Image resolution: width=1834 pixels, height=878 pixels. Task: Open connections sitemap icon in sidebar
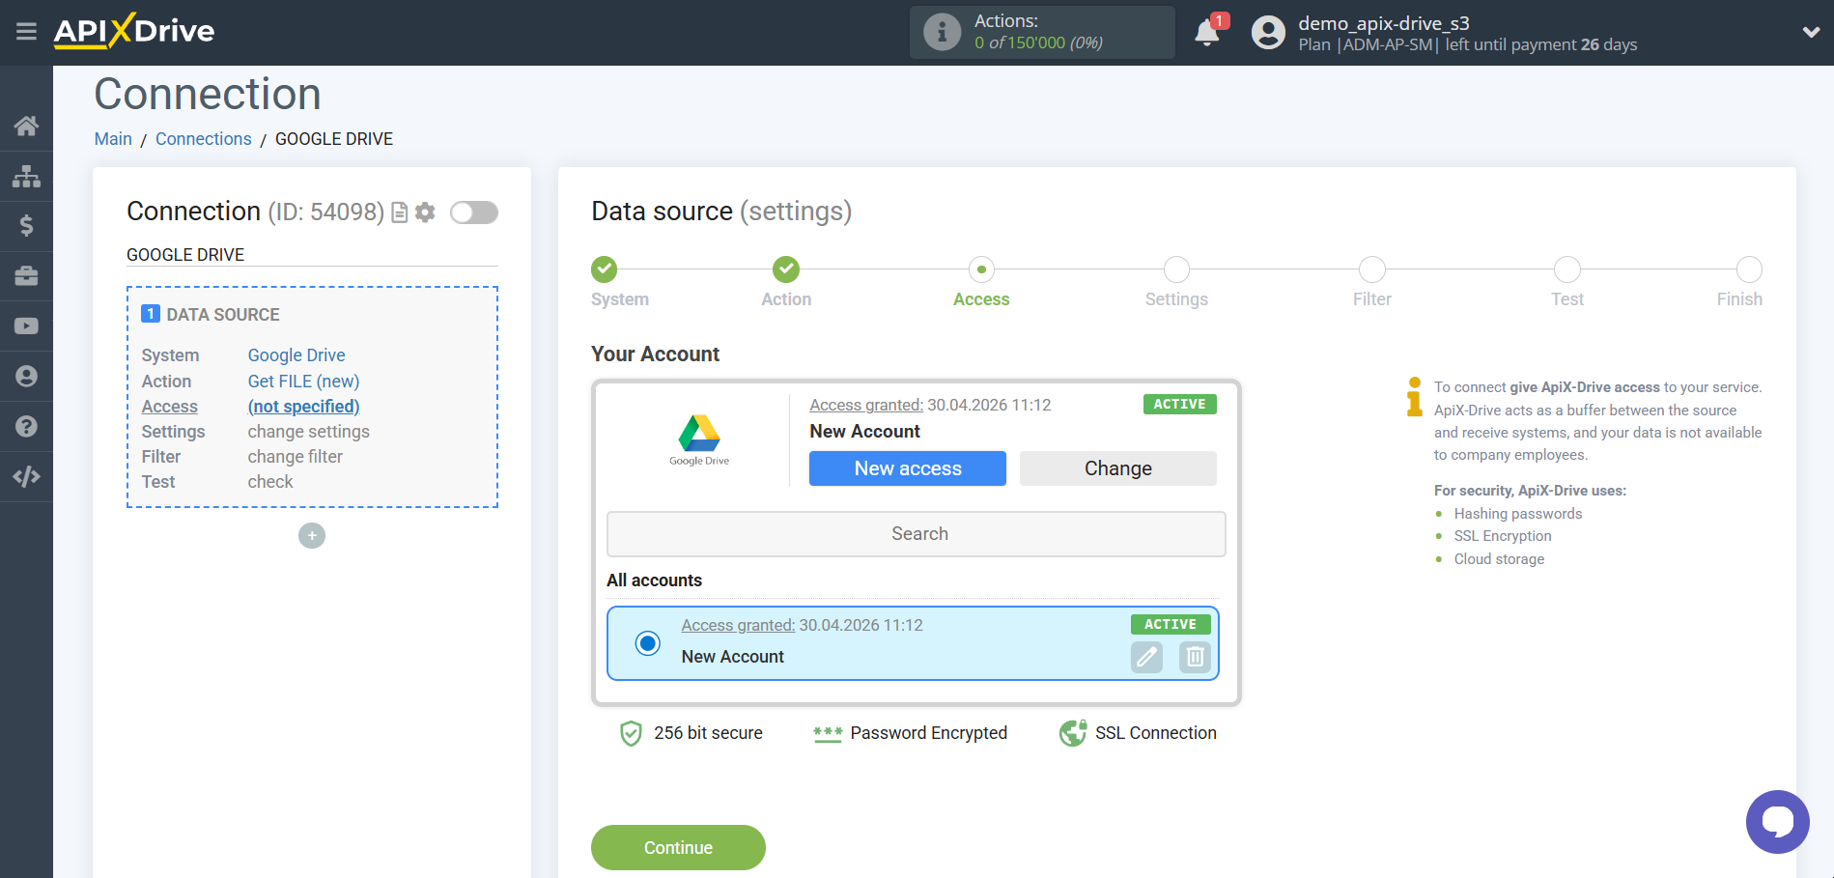pos(26,176)
